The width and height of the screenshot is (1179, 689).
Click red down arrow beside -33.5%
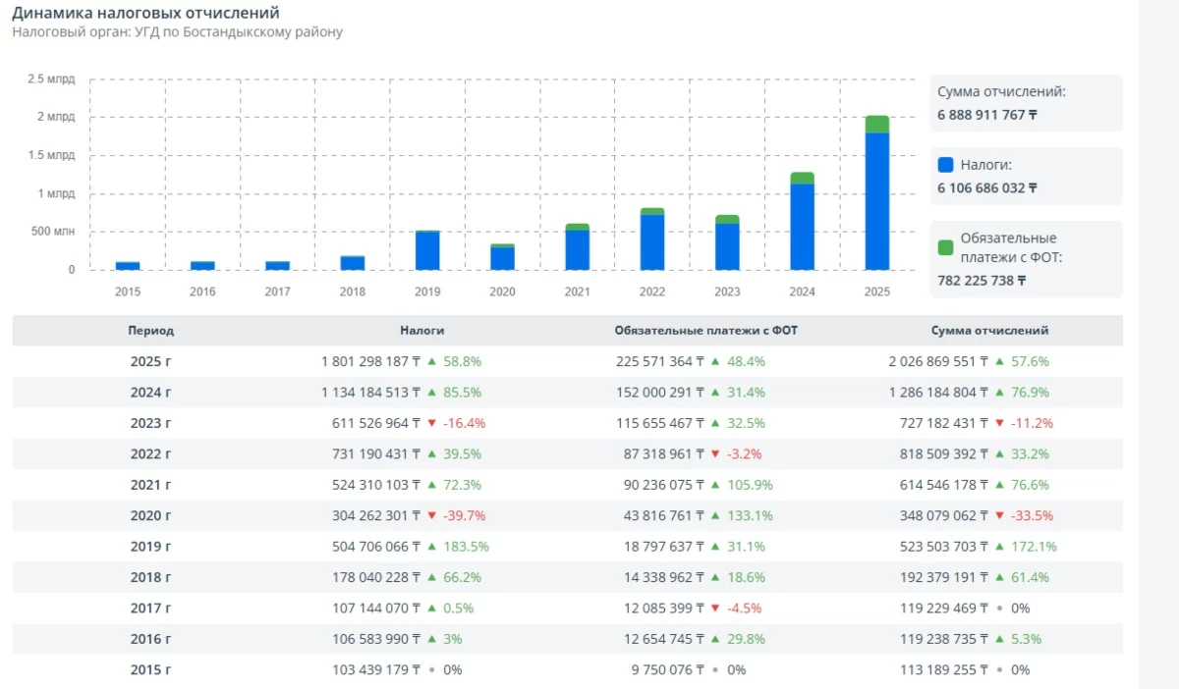[999, 515]
